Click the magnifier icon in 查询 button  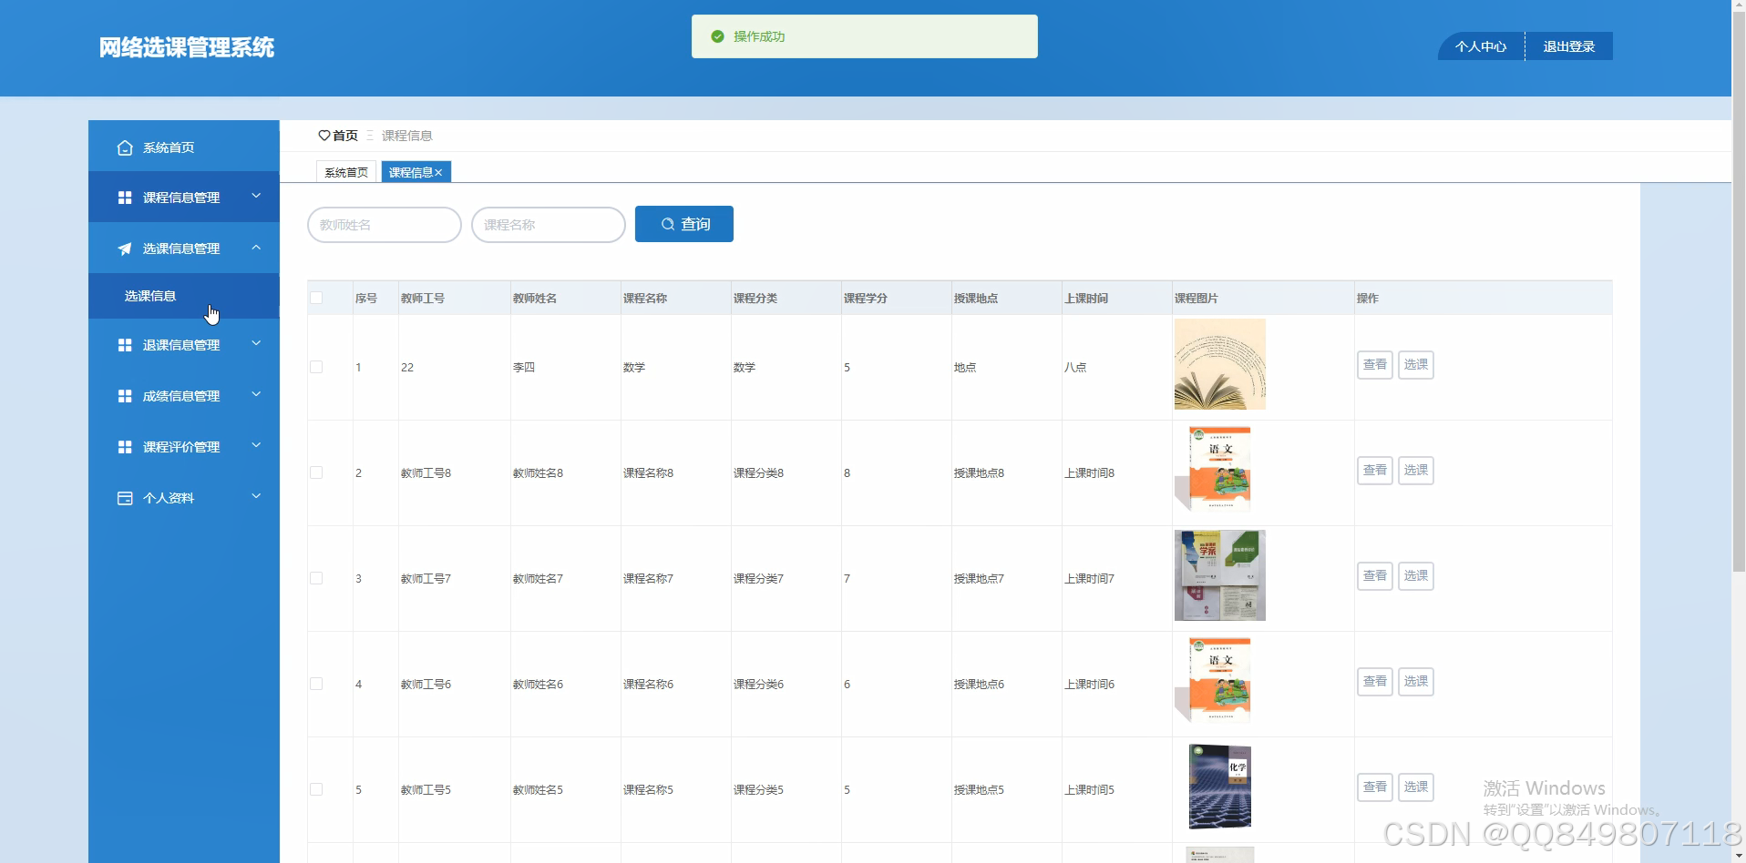click(x=668, y=224)
